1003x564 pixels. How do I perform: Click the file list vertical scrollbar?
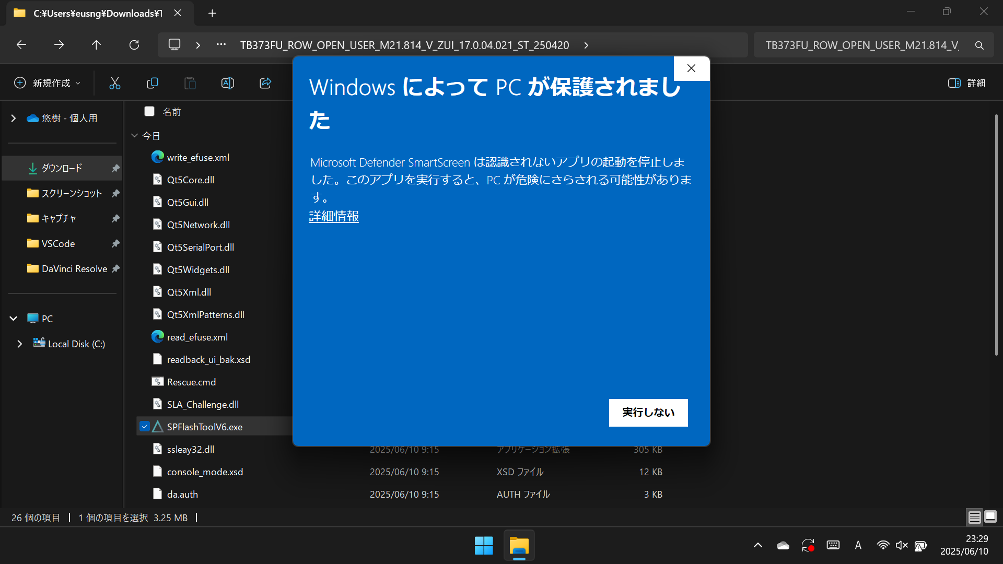(996, 235)
